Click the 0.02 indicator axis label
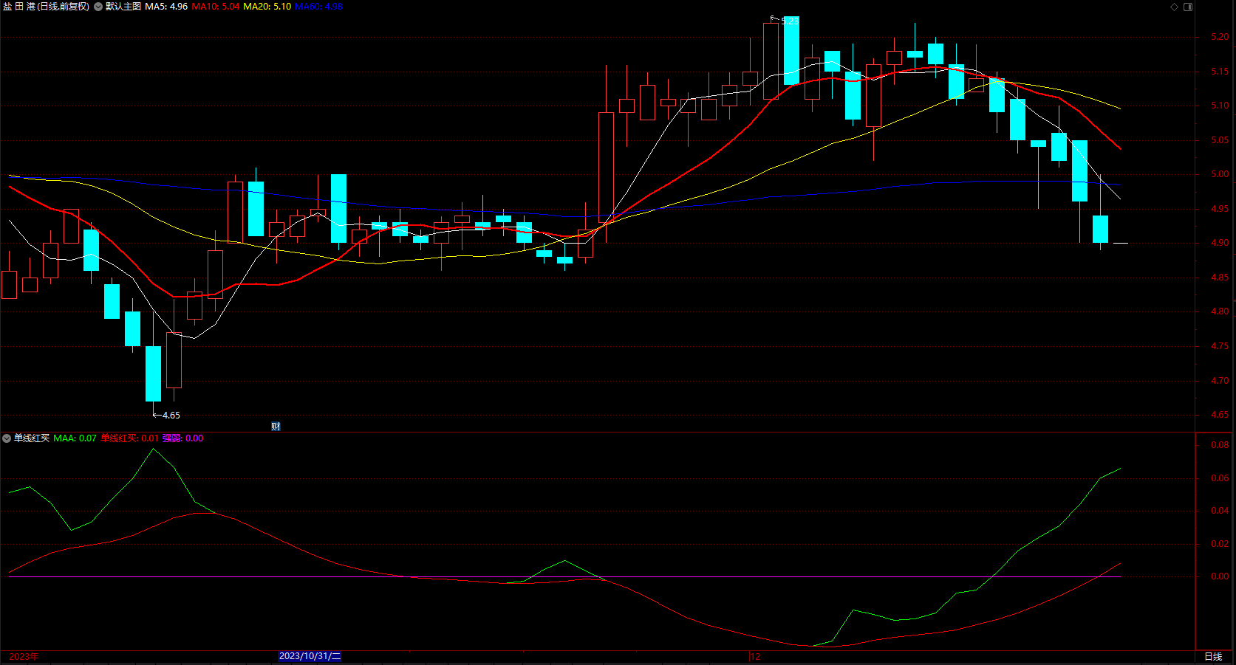The height and width of the screenshot is (665, 1236). coord(1220,544)
